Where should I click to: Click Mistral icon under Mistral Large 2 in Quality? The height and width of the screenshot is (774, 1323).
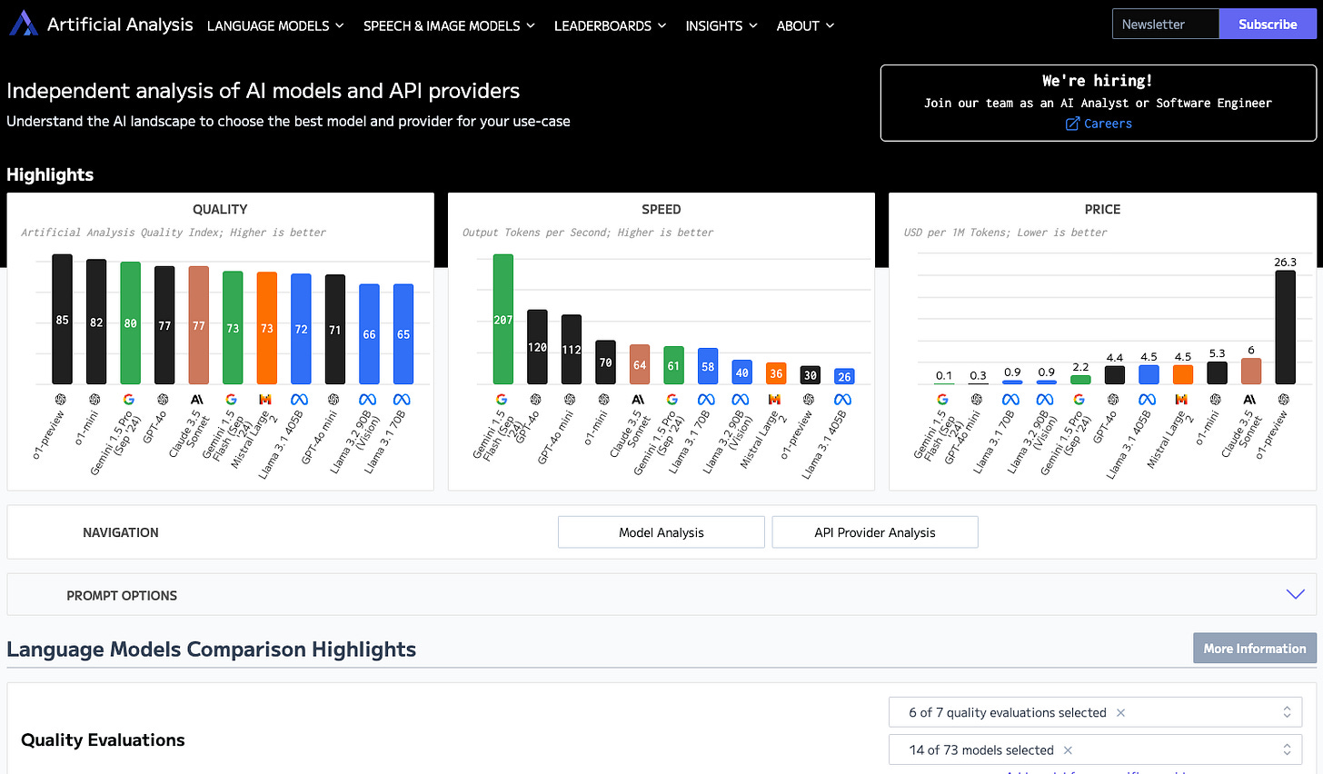[265, 400]
